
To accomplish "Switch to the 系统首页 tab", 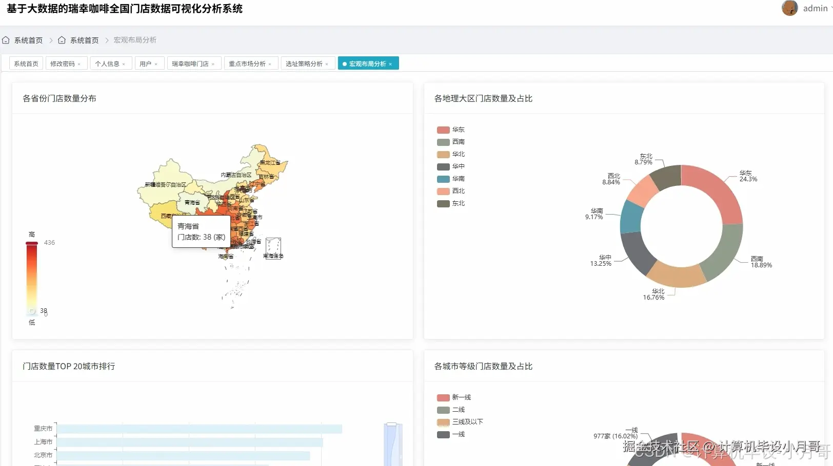I will click(x=26, y=63).
